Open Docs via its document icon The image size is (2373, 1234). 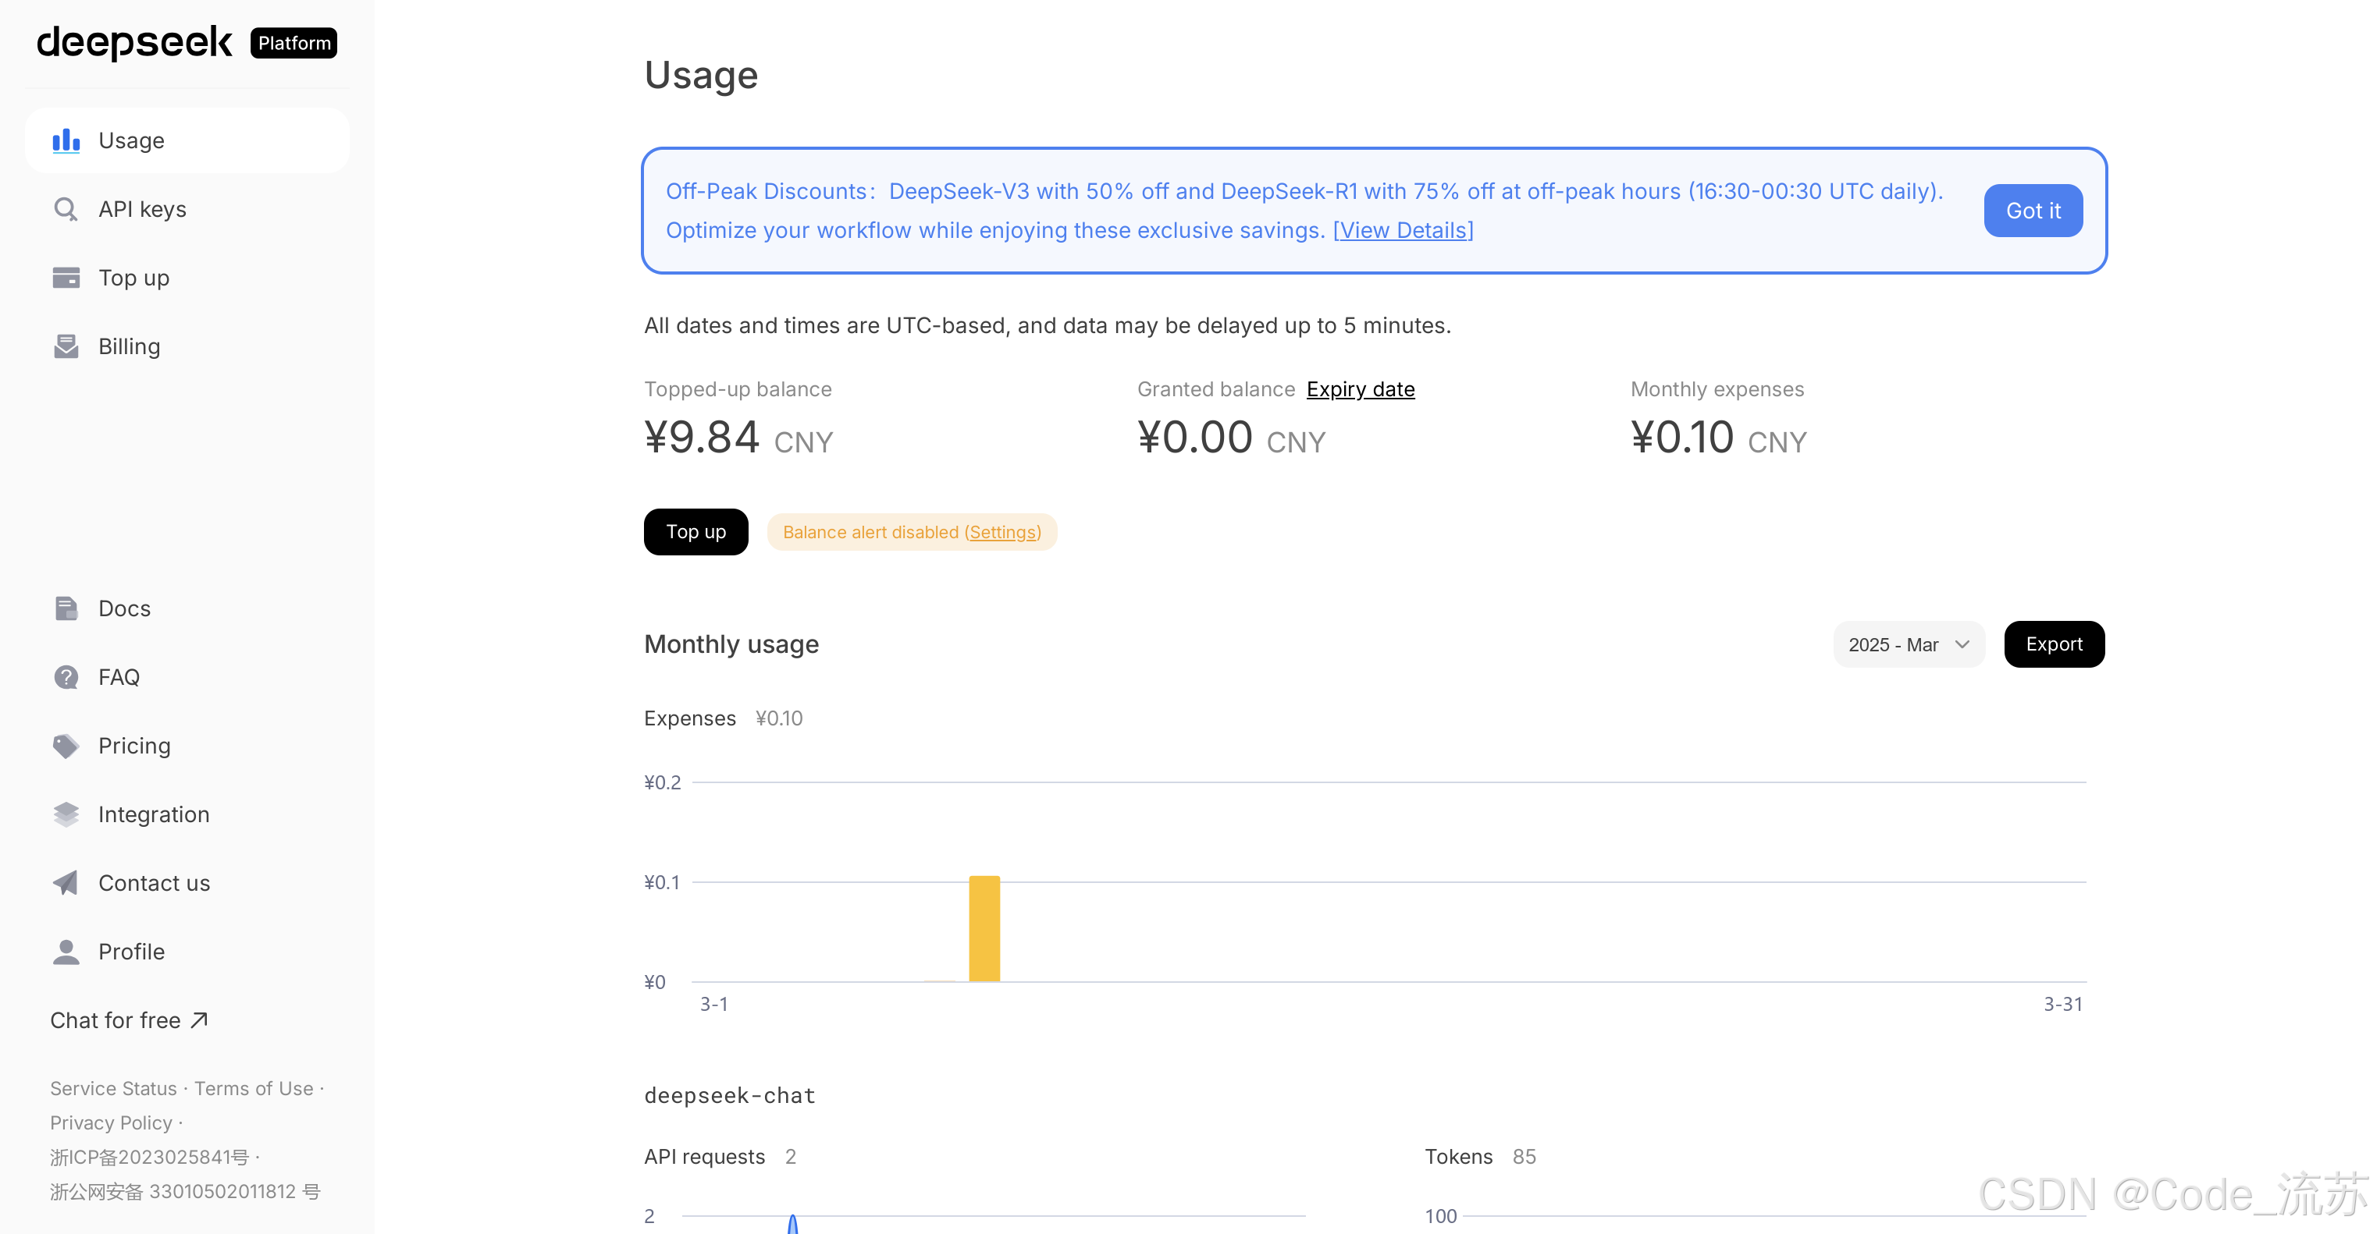tap(66, 608)
